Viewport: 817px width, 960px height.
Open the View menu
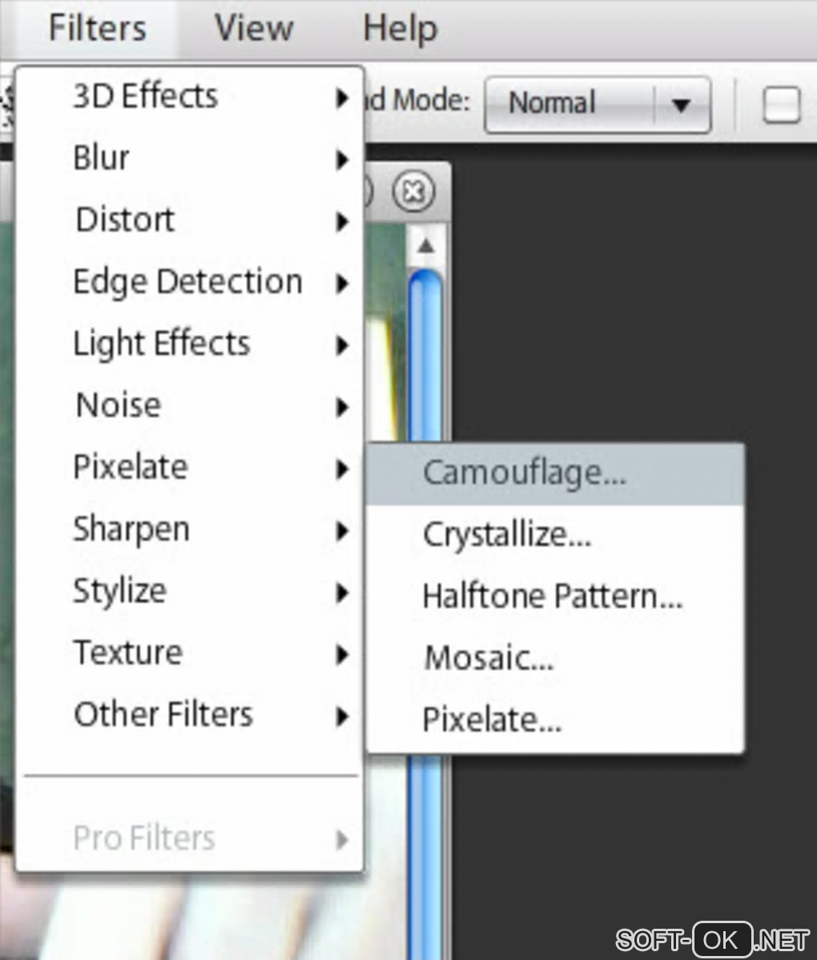(x=254, y=29)
